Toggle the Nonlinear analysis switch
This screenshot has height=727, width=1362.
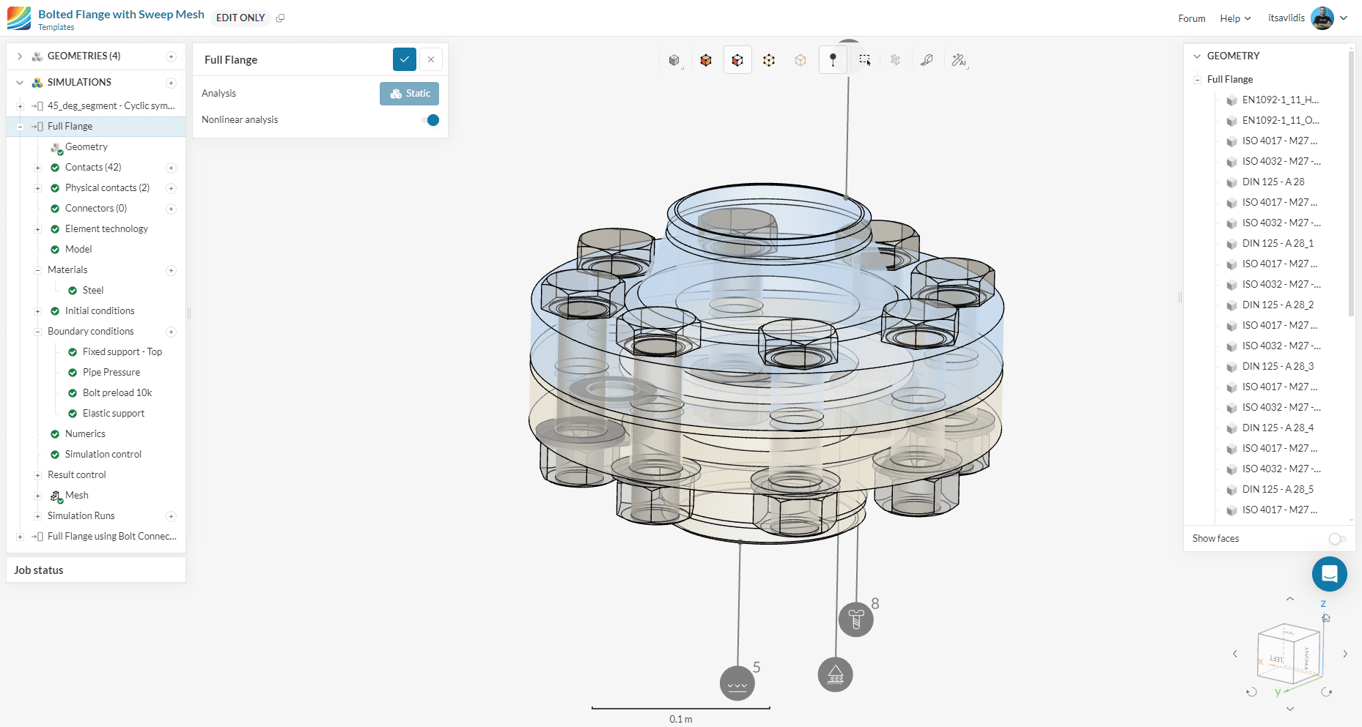431,120
